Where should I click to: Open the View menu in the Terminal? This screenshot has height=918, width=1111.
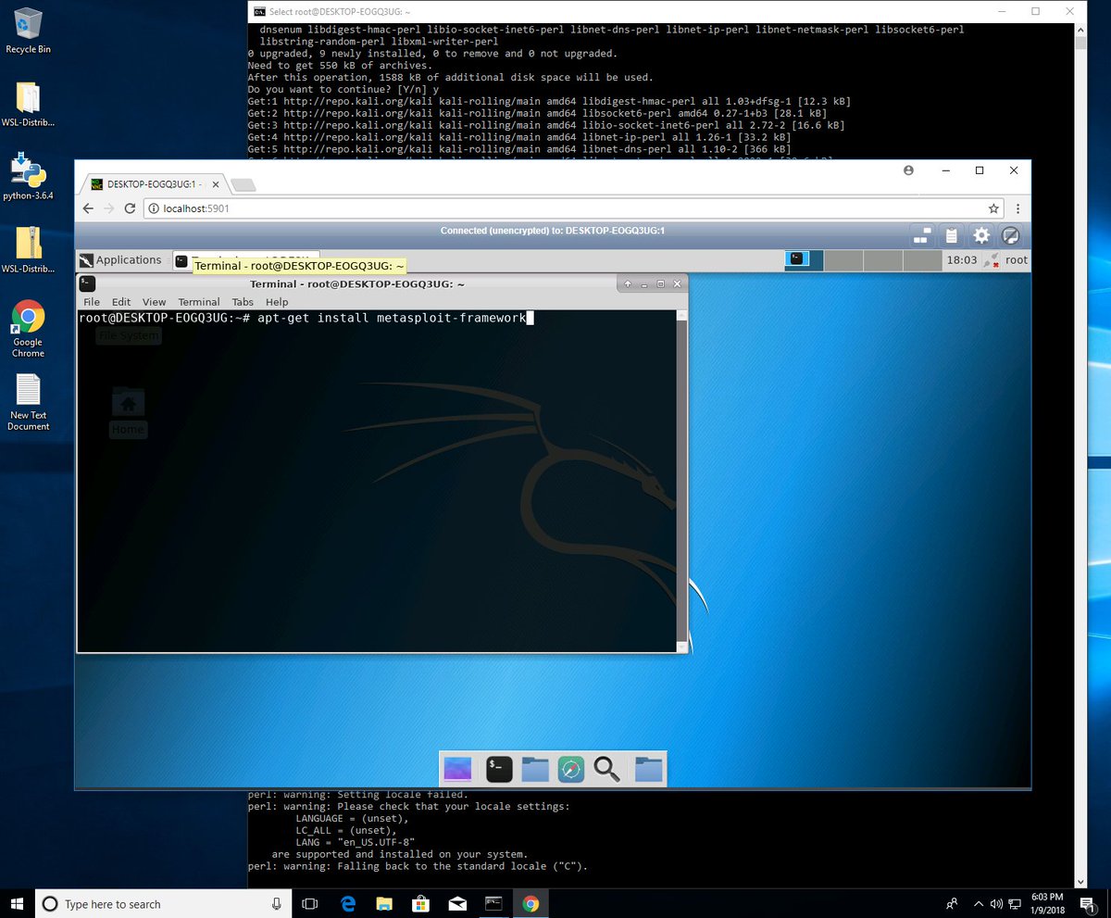pos(154,302)
